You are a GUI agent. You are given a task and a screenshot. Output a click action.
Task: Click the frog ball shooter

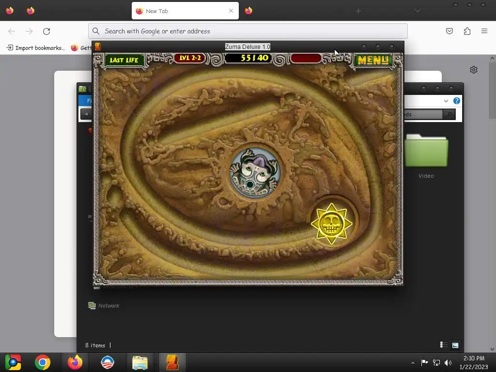pyautogui.click(x=255, y=173)
